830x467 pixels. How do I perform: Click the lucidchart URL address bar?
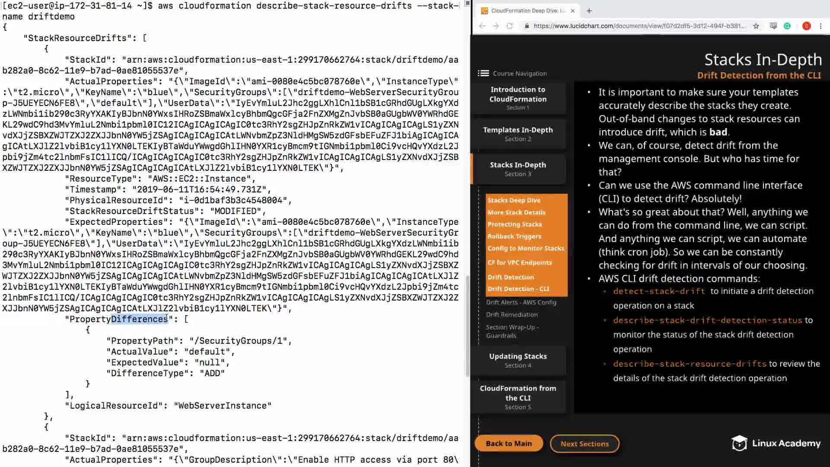[x=639, y=26]
